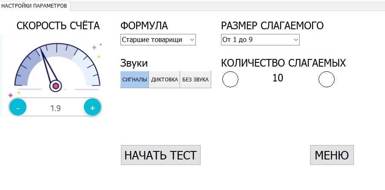
Task: Click the speed value field showing 1.9
Action: [55, 108]
